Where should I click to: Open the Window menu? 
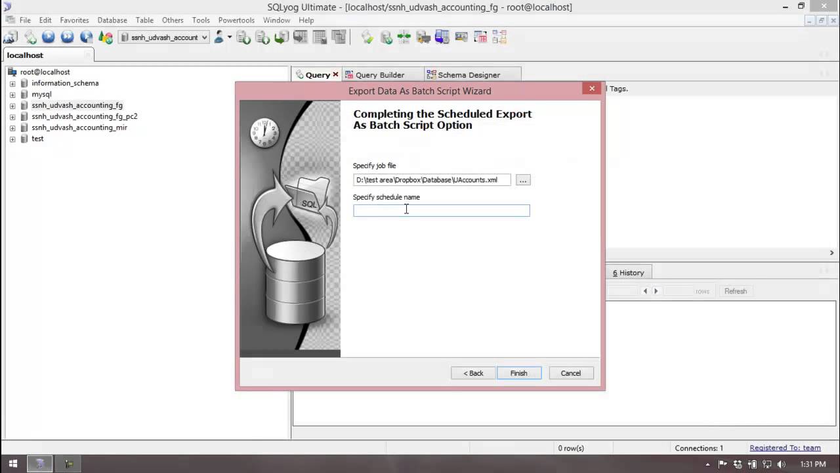tap(276, 20)
